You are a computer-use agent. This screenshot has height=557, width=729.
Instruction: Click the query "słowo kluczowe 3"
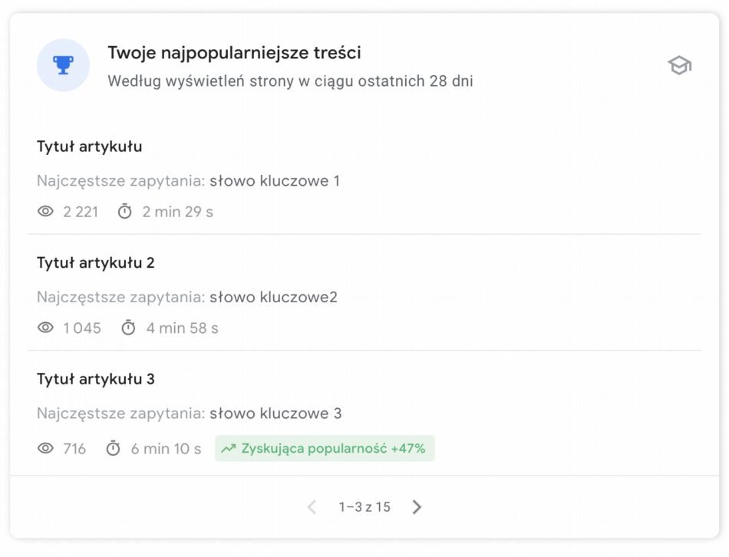275,414
